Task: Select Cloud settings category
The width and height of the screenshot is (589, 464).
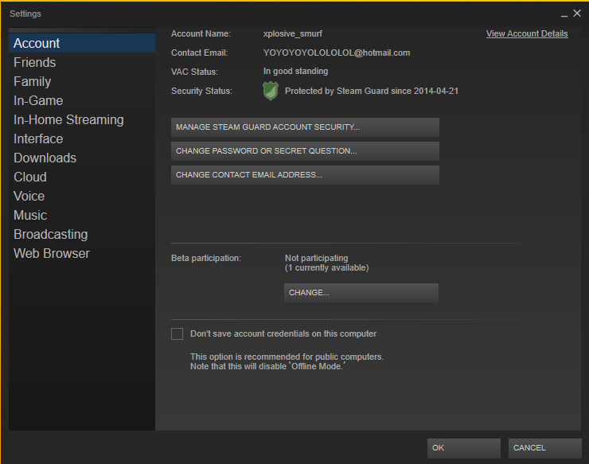Action: [x=82, y=177]
